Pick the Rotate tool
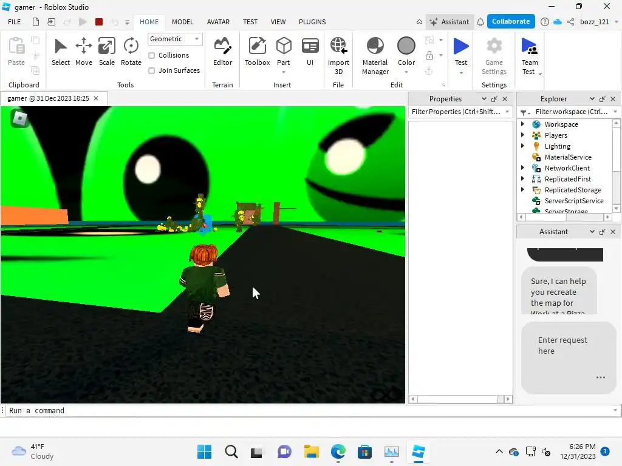Viewport: 622px width, 466px height. point(131,52)
